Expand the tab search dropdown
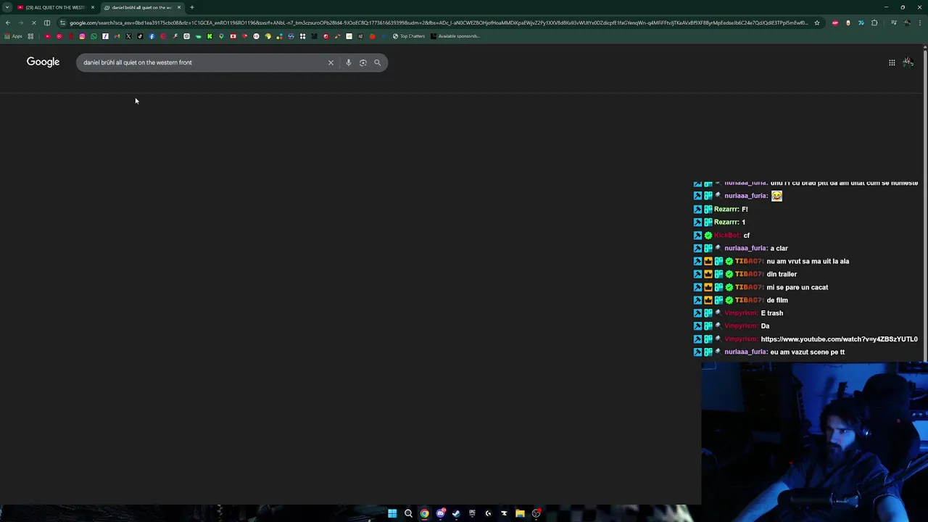Screen dimensions: 928x522 click(7, 7)
